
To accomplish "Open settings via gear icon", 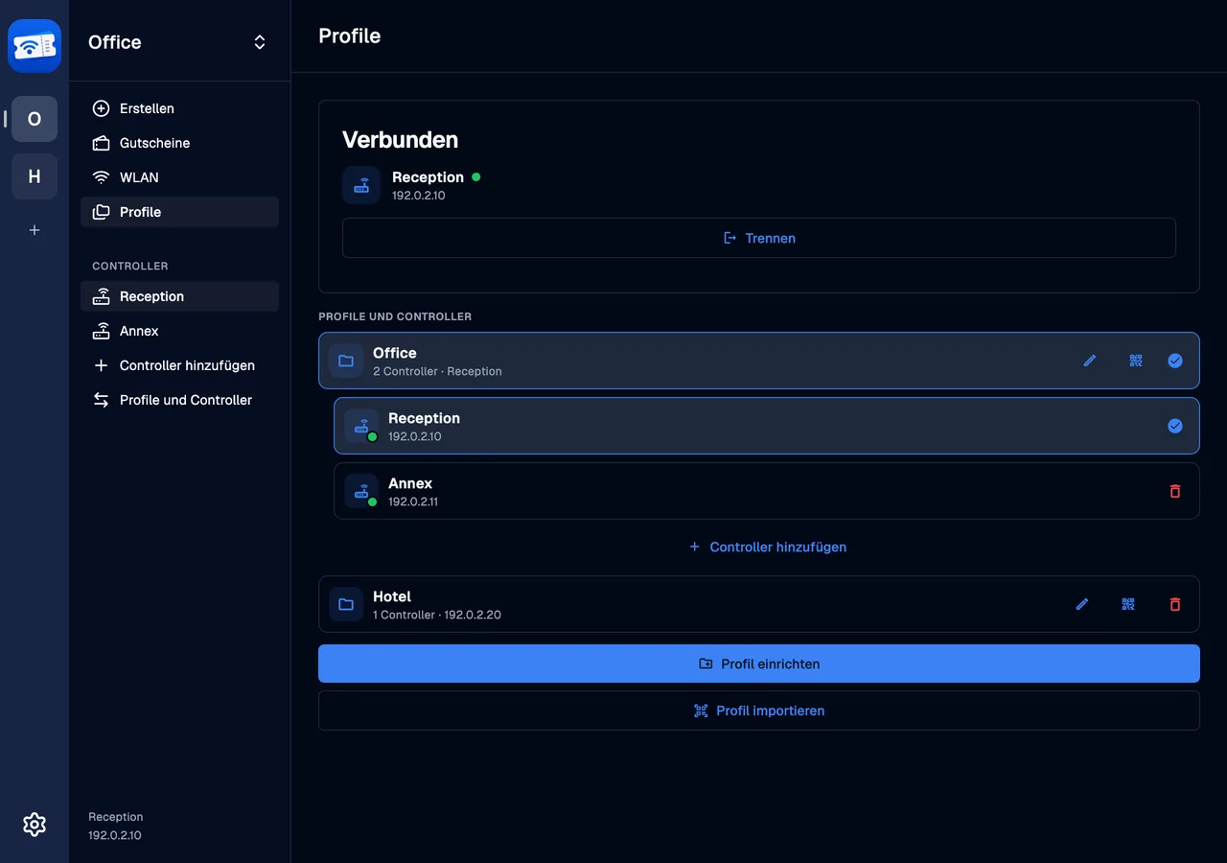I will click(x=35, y=825).
